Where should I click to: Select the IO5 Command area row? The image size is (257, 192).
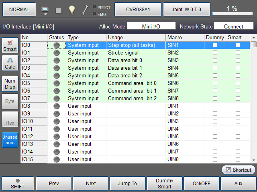pyautogui.click(x=133, y=83)
